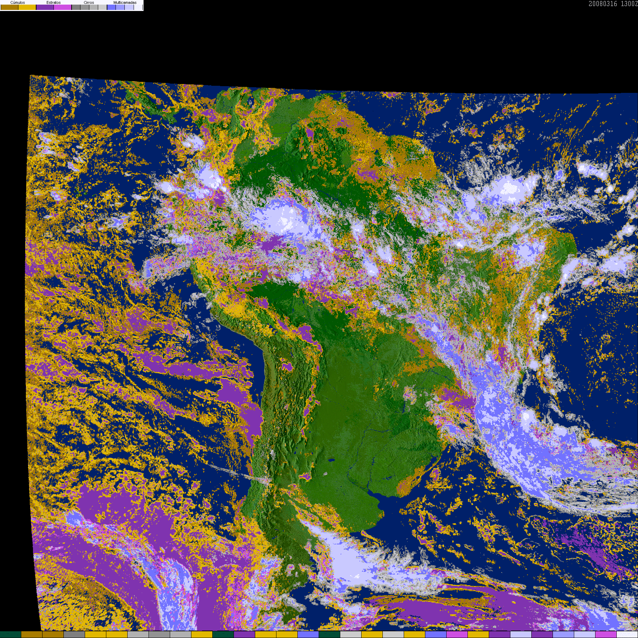Select the strong blue Multicamadas legend swatch
The height and width of the screenshot is (638, 638).
tap(111, 7)
